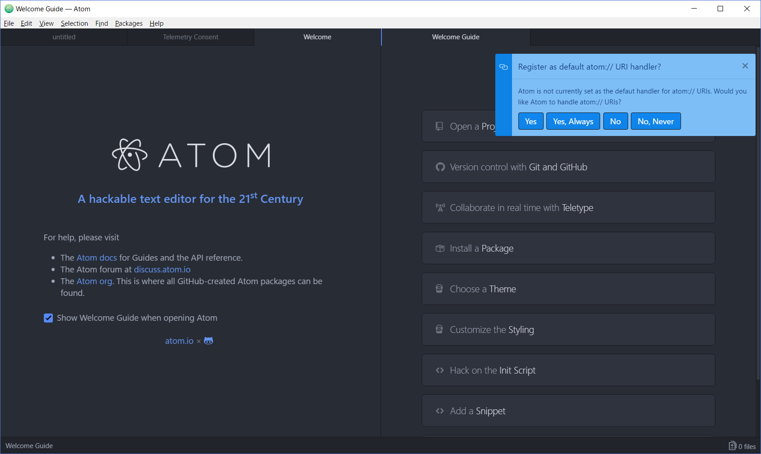Switch to the Telemetry Consent tab

click(190, 37)
